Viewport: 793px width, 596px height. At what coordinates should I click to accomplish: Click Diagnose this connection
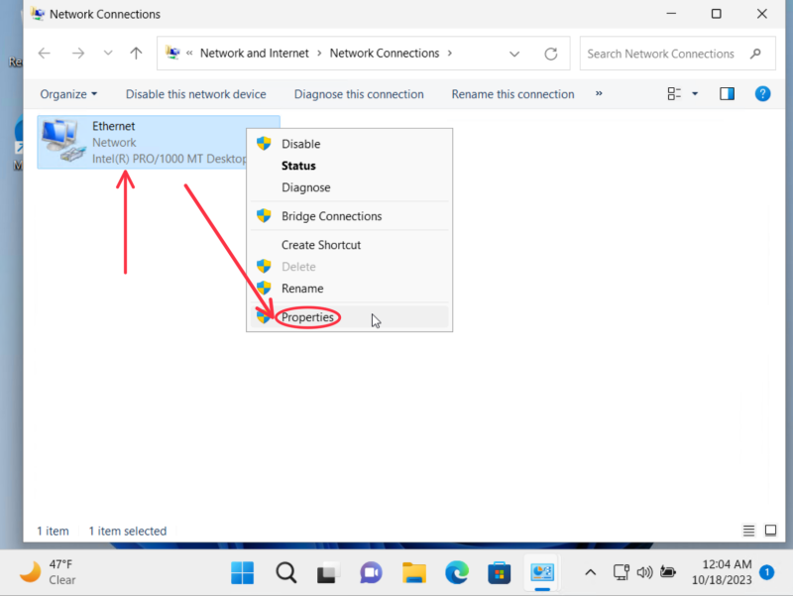[359, 94]
